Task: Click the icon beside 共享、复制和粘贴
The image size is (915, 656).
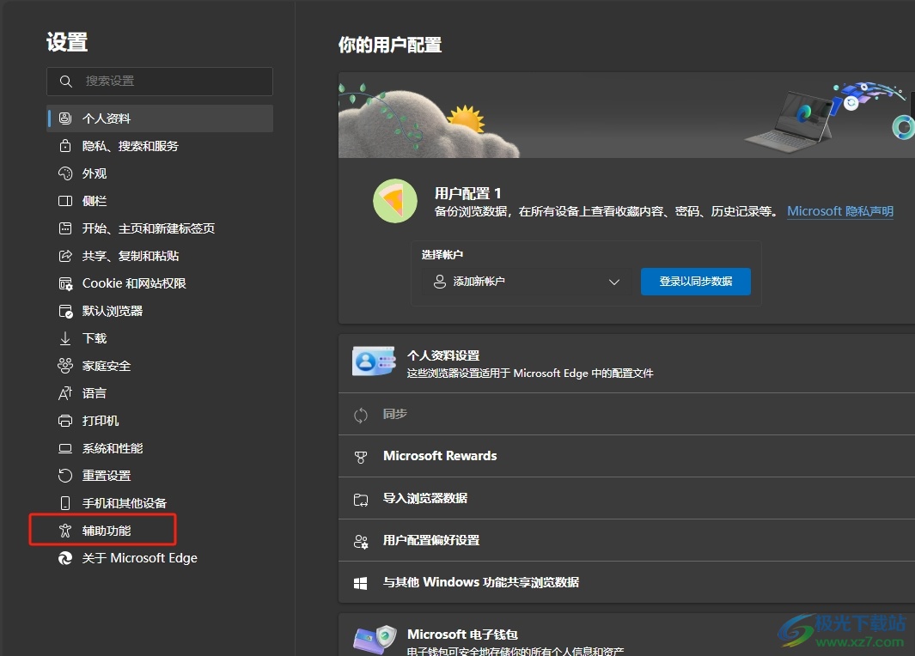Action: 65,256
